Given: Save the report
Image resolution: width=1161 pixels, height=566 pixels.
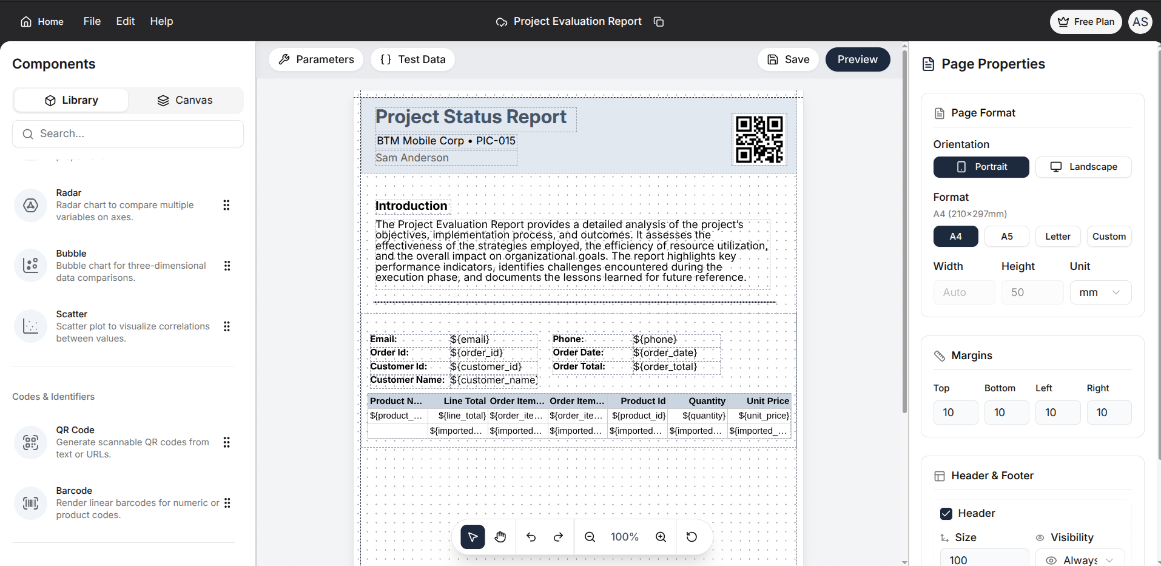Looking at the screenshot, I should tap(789, 59).
